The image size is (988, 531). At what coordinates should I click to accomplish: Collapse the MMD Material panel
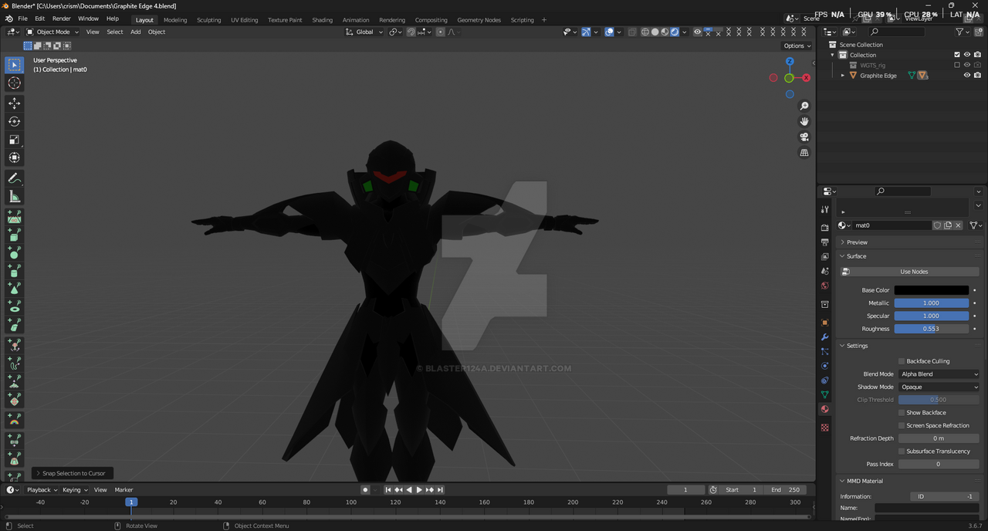pos(864,481)
